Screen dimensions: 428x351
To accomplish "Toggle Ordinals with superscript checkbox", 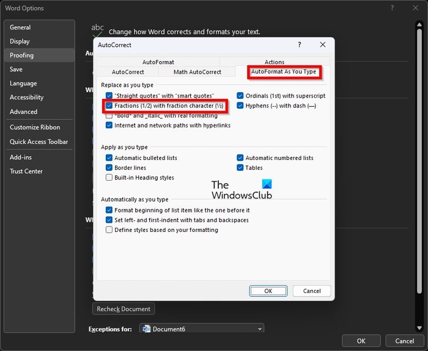I will click(x=240, y=96).
